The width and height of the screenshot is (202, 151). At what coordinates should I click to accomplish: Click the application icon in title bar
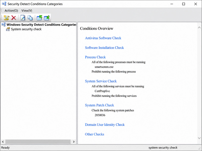pyautogui.click(x=4, y=4)
